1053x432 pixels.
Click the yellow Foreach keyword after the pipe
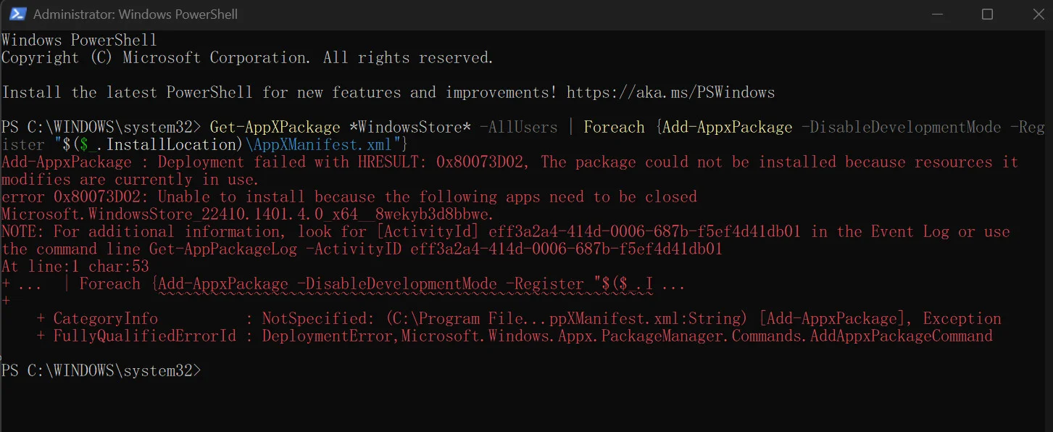[614, 128]
